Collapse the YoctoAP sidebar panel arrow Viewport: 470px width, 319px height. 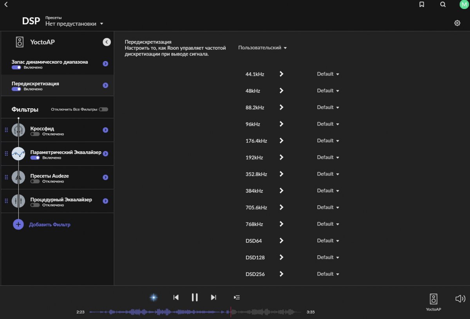pyautogui.click(x=107, y=42)
